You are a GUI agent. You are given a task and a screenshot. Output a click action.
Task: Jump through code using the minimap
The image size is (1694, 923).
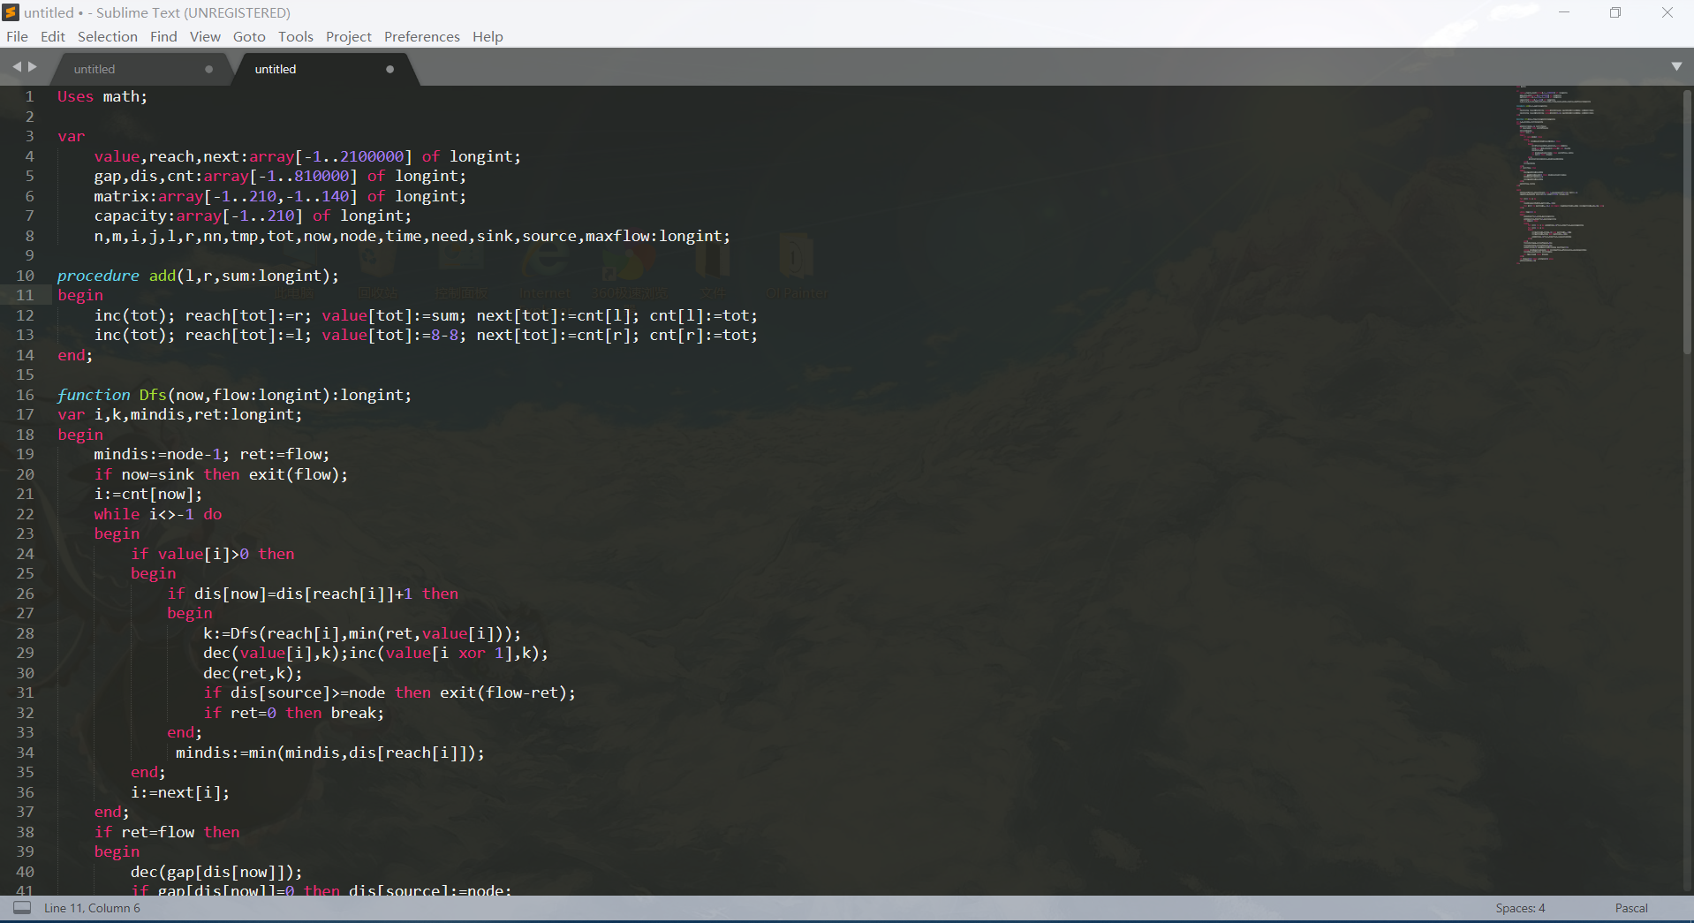pos(1560,175)
